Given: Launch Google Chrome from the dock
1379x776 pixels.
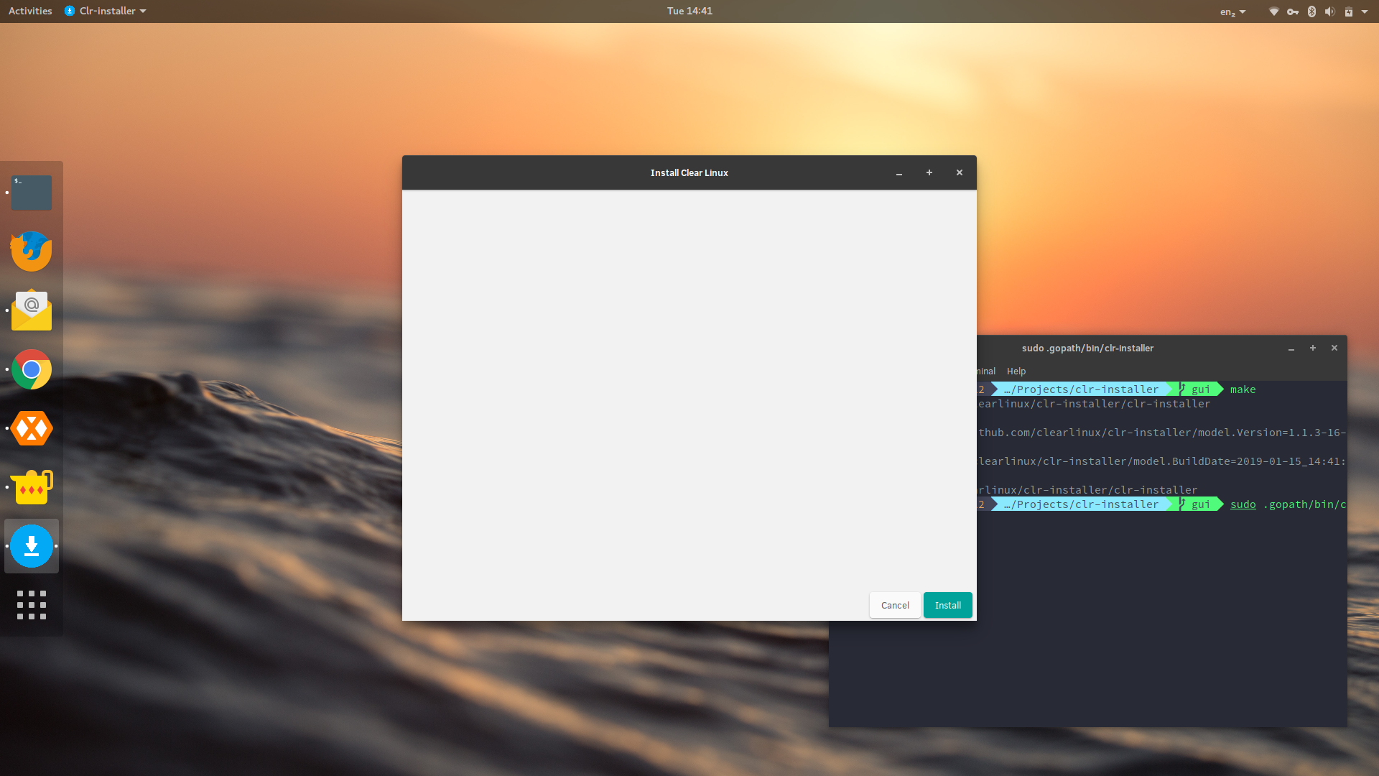Looking at the screenshot, I should pyautogui.click(x=32, y=369).
